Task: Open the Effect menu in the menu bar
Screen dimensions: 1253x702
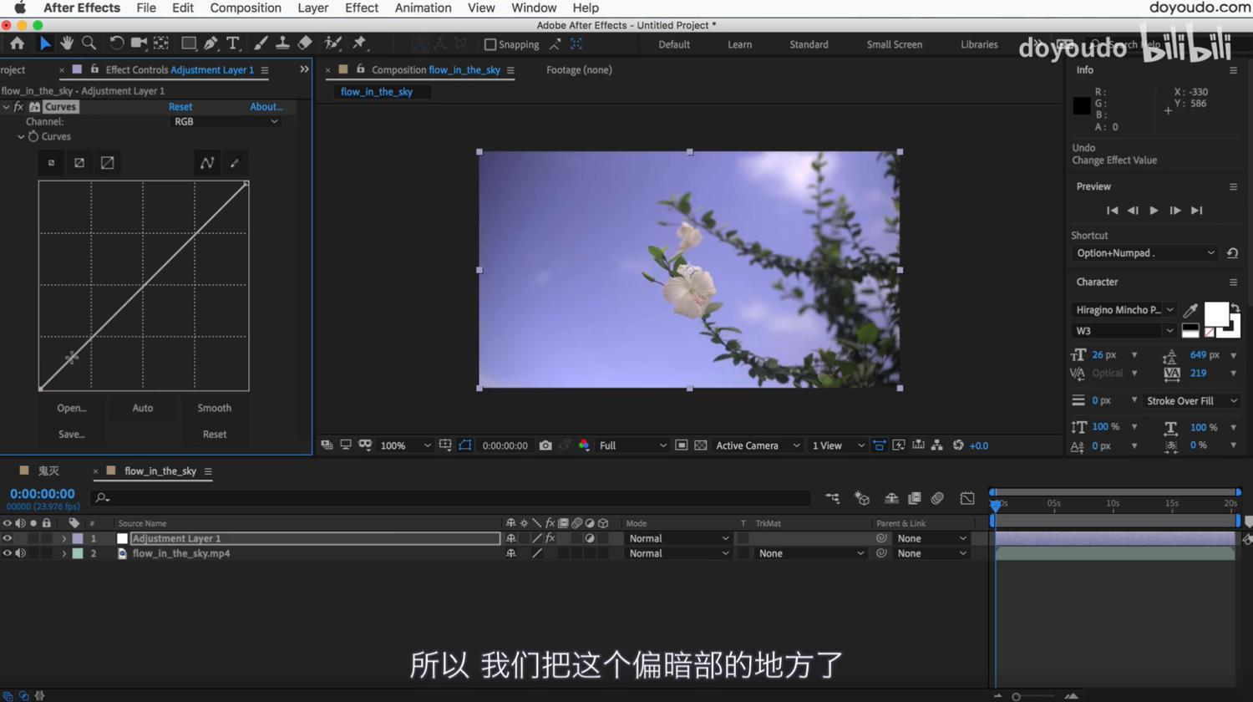Action: (x=362, y=8)
